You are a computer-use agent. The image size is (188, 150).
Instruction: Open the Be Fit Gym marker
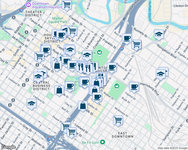tap(103, 142)
